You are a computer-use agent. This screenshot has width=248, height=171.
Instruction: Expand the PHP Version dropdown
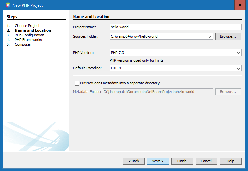tap(238, 53)
